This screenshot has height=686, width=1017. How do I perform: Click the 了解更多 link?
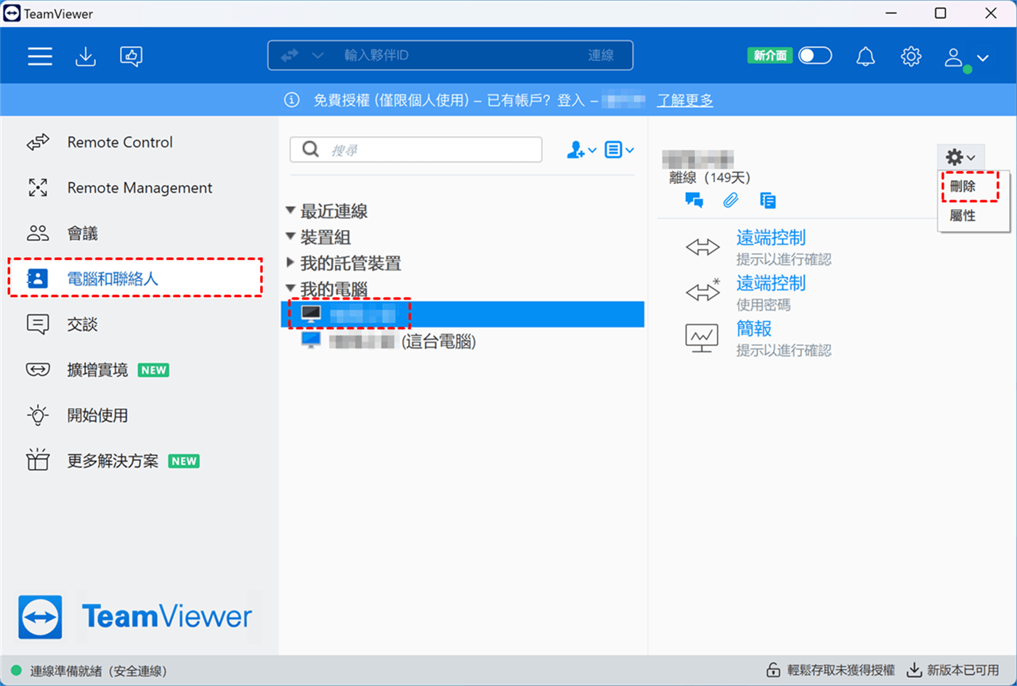(x=684, y=100)
